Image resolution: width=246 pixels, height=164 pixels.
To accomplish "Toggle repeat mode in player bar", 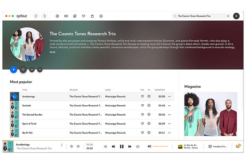I will 138,146.
